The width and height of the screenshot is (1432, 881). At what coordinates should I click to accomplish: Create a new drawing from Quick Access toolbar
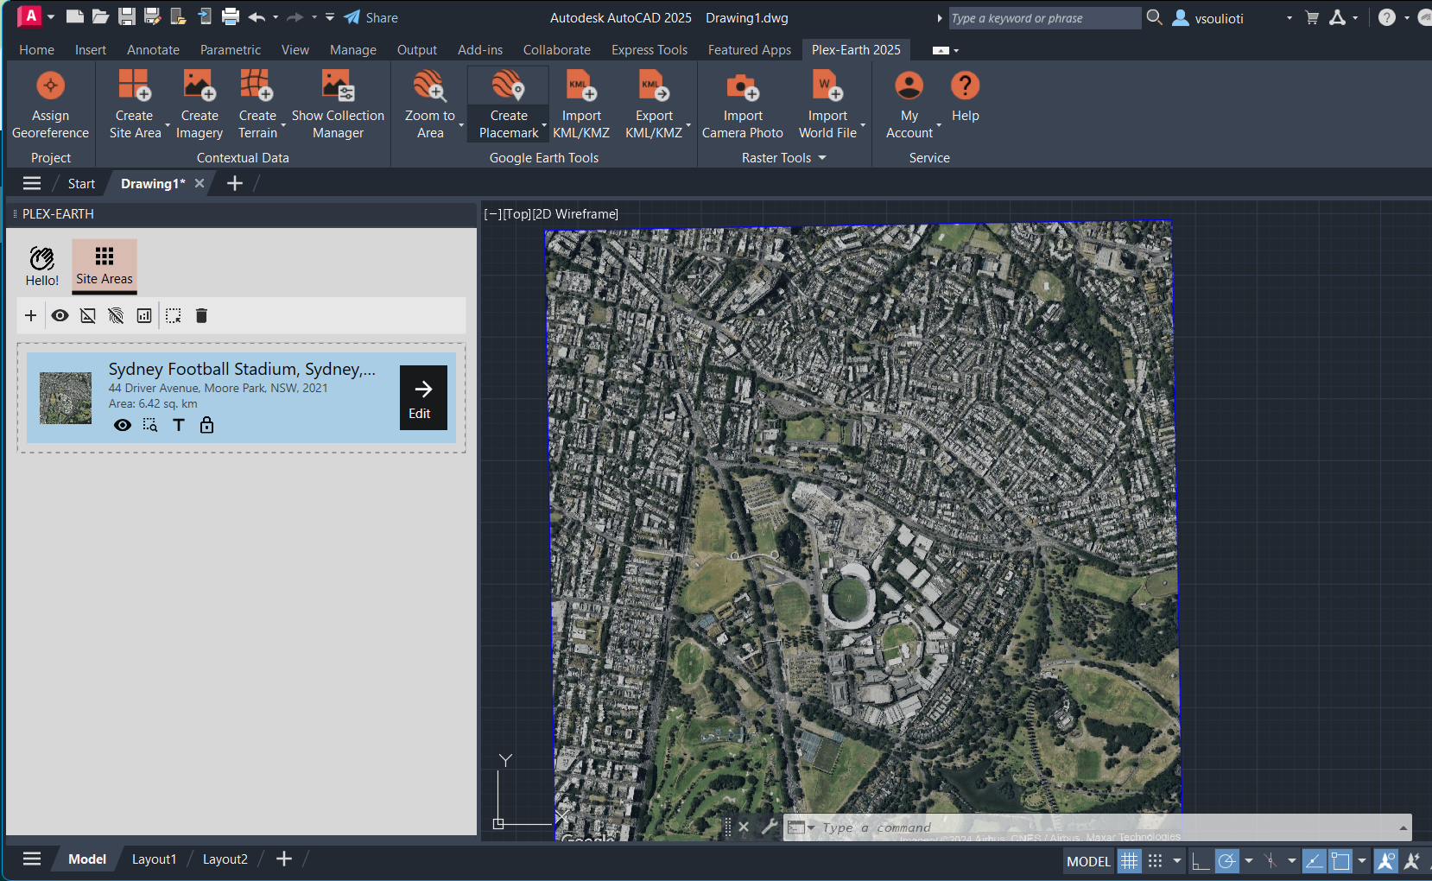coord(75,16)
